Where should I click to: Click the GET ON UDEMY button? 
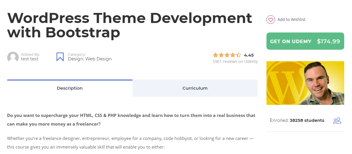coord(305,41)
